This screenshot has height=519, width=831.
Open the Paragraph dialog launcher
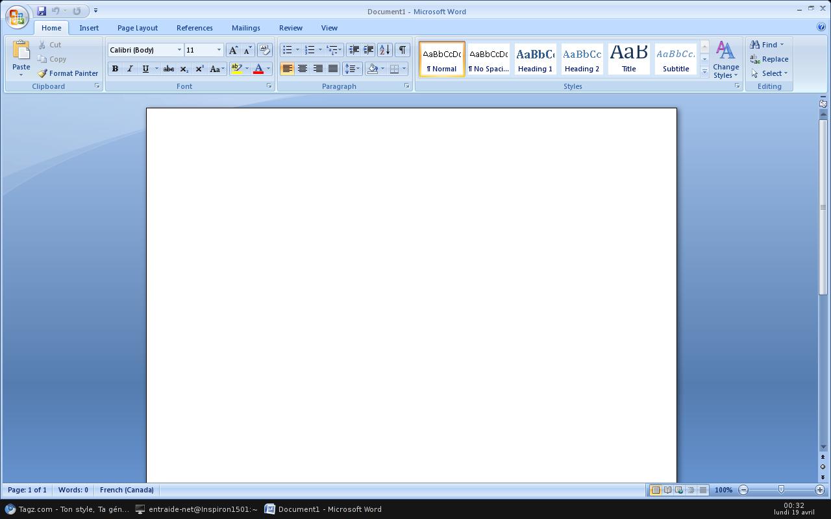click(407, 86)
